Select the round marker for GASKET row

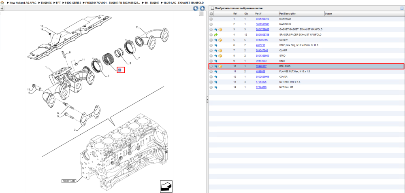(211, 30)
